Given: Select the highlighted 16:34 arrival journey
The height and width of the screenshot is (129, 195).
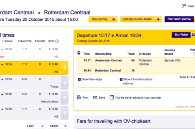Looking at the screenshot, I should pos(30,67).
